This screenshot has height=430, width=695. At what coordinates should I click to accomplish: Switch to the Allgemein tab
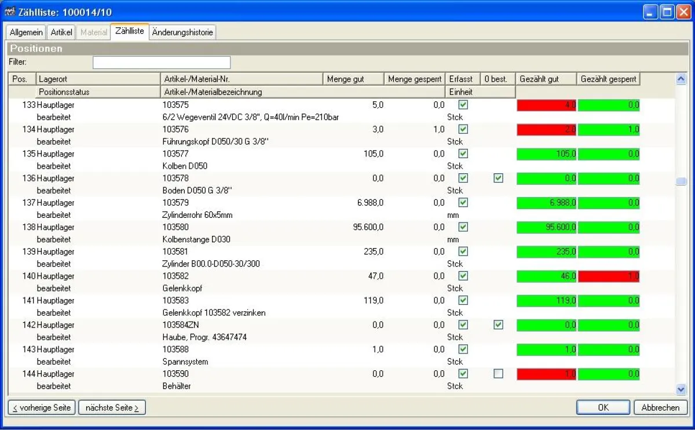click(x=26, y=32)
